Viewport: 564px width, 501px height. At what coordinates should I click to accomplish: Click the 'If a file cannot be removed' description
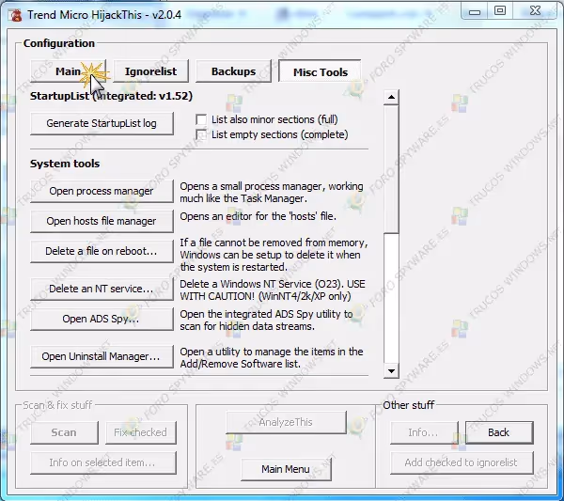(x=274, y=255)
